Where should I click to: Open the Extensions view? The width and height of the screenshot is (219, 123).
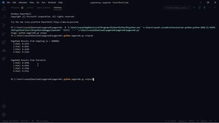coord(4,42)
